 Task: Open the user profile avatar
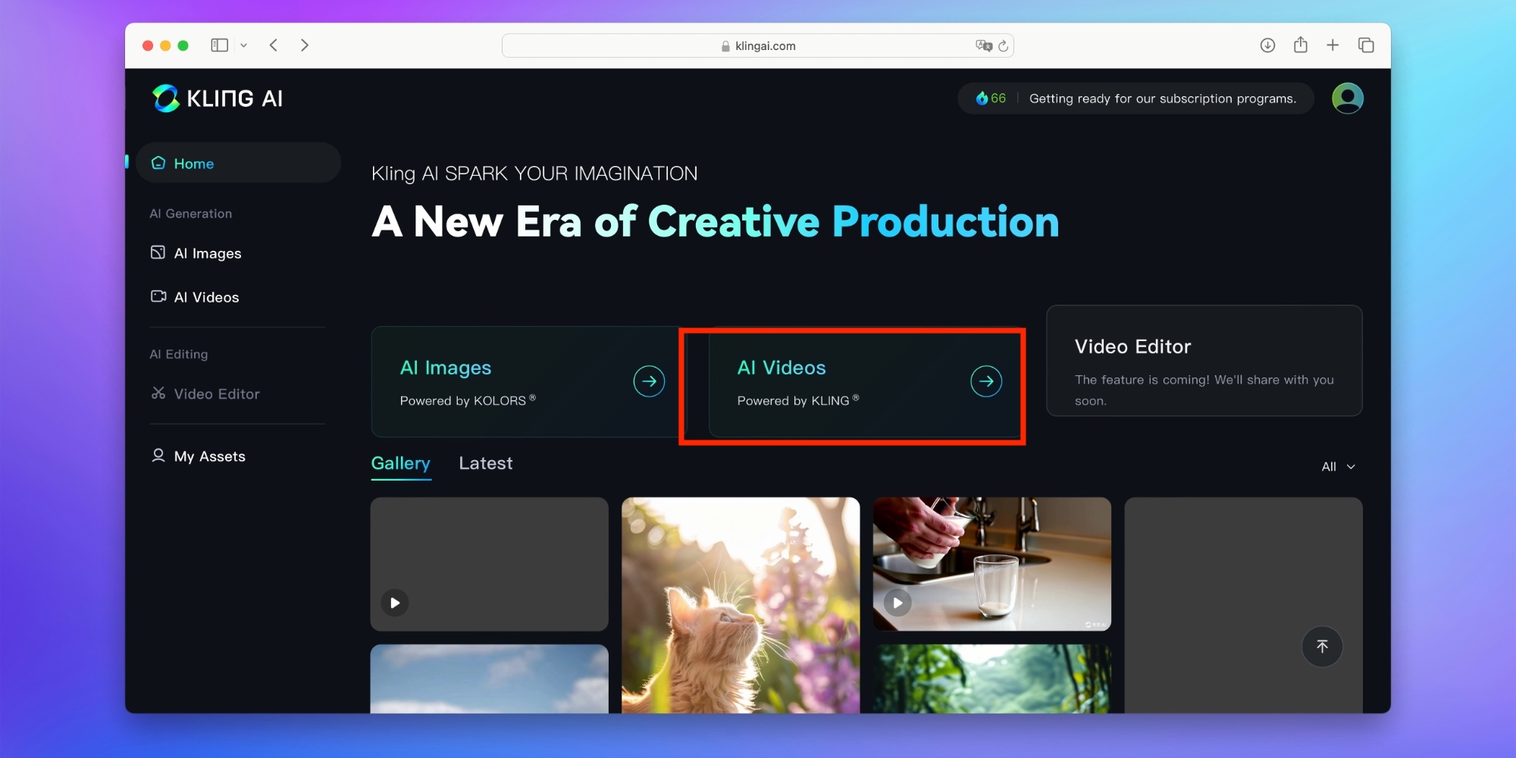pos(1348,99)
